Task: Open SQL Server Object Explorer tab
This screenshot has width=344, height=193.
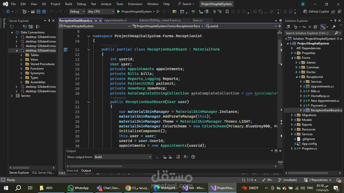Action: [x=43, y=173]
